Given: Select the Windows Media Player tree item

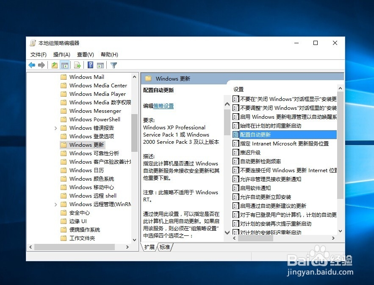Looking at the screenshot, I should coord(97,94).
